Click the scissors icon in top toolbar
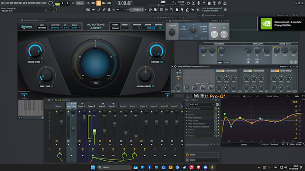The height and width of the screenshot is (171, 305). click(193, 3)
